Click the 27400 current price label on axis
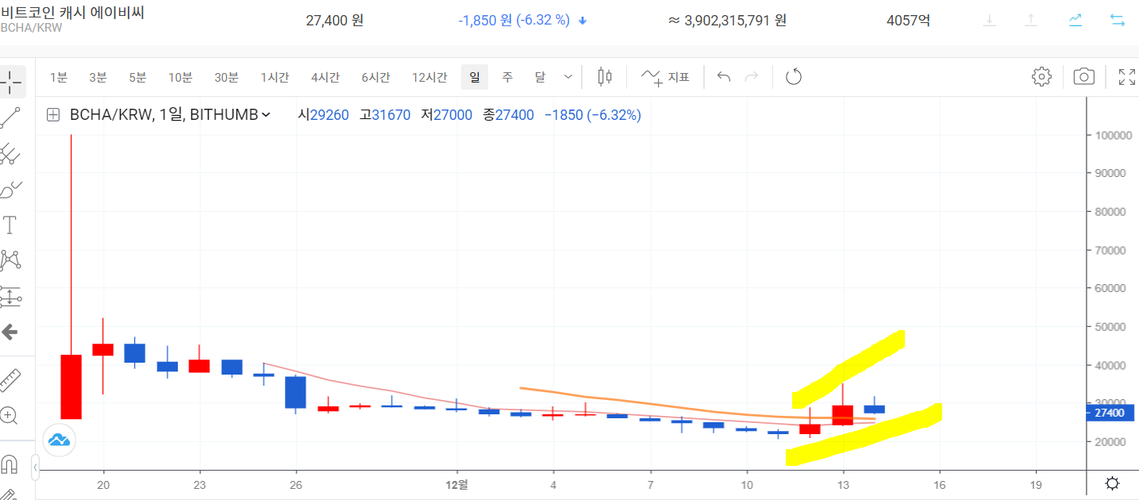Viewport: 1139px width, 500px height. [x=1110, y=413]
